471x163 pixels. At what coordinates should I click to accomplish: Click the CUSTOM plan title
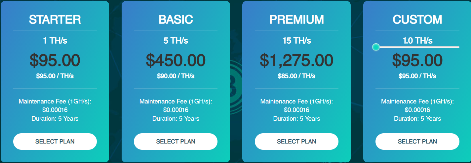417,20
